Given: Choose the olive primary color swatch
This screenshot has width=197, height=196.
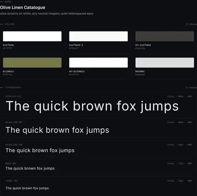Looking at the screenshot, I should click(x=32, y=62).
